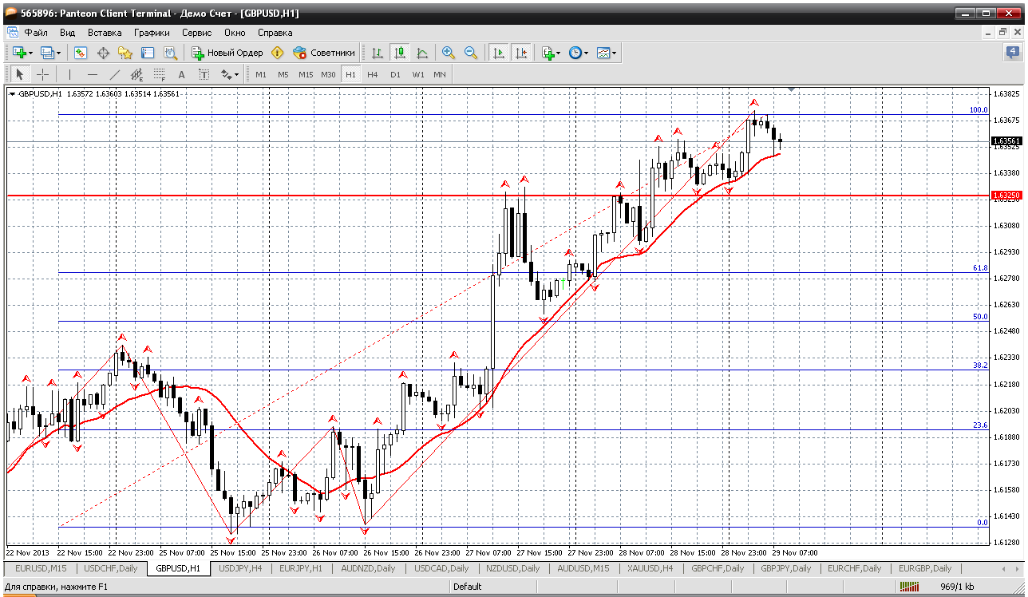Click the Новый Ордер button
This screenshot has width=1028, height=597.
tap(227, 53)
